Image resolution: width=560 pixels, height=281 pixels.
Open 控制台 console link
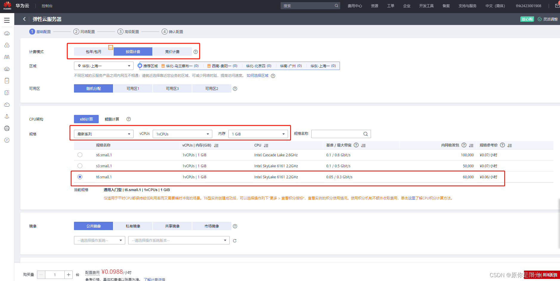tap(47, 6)
